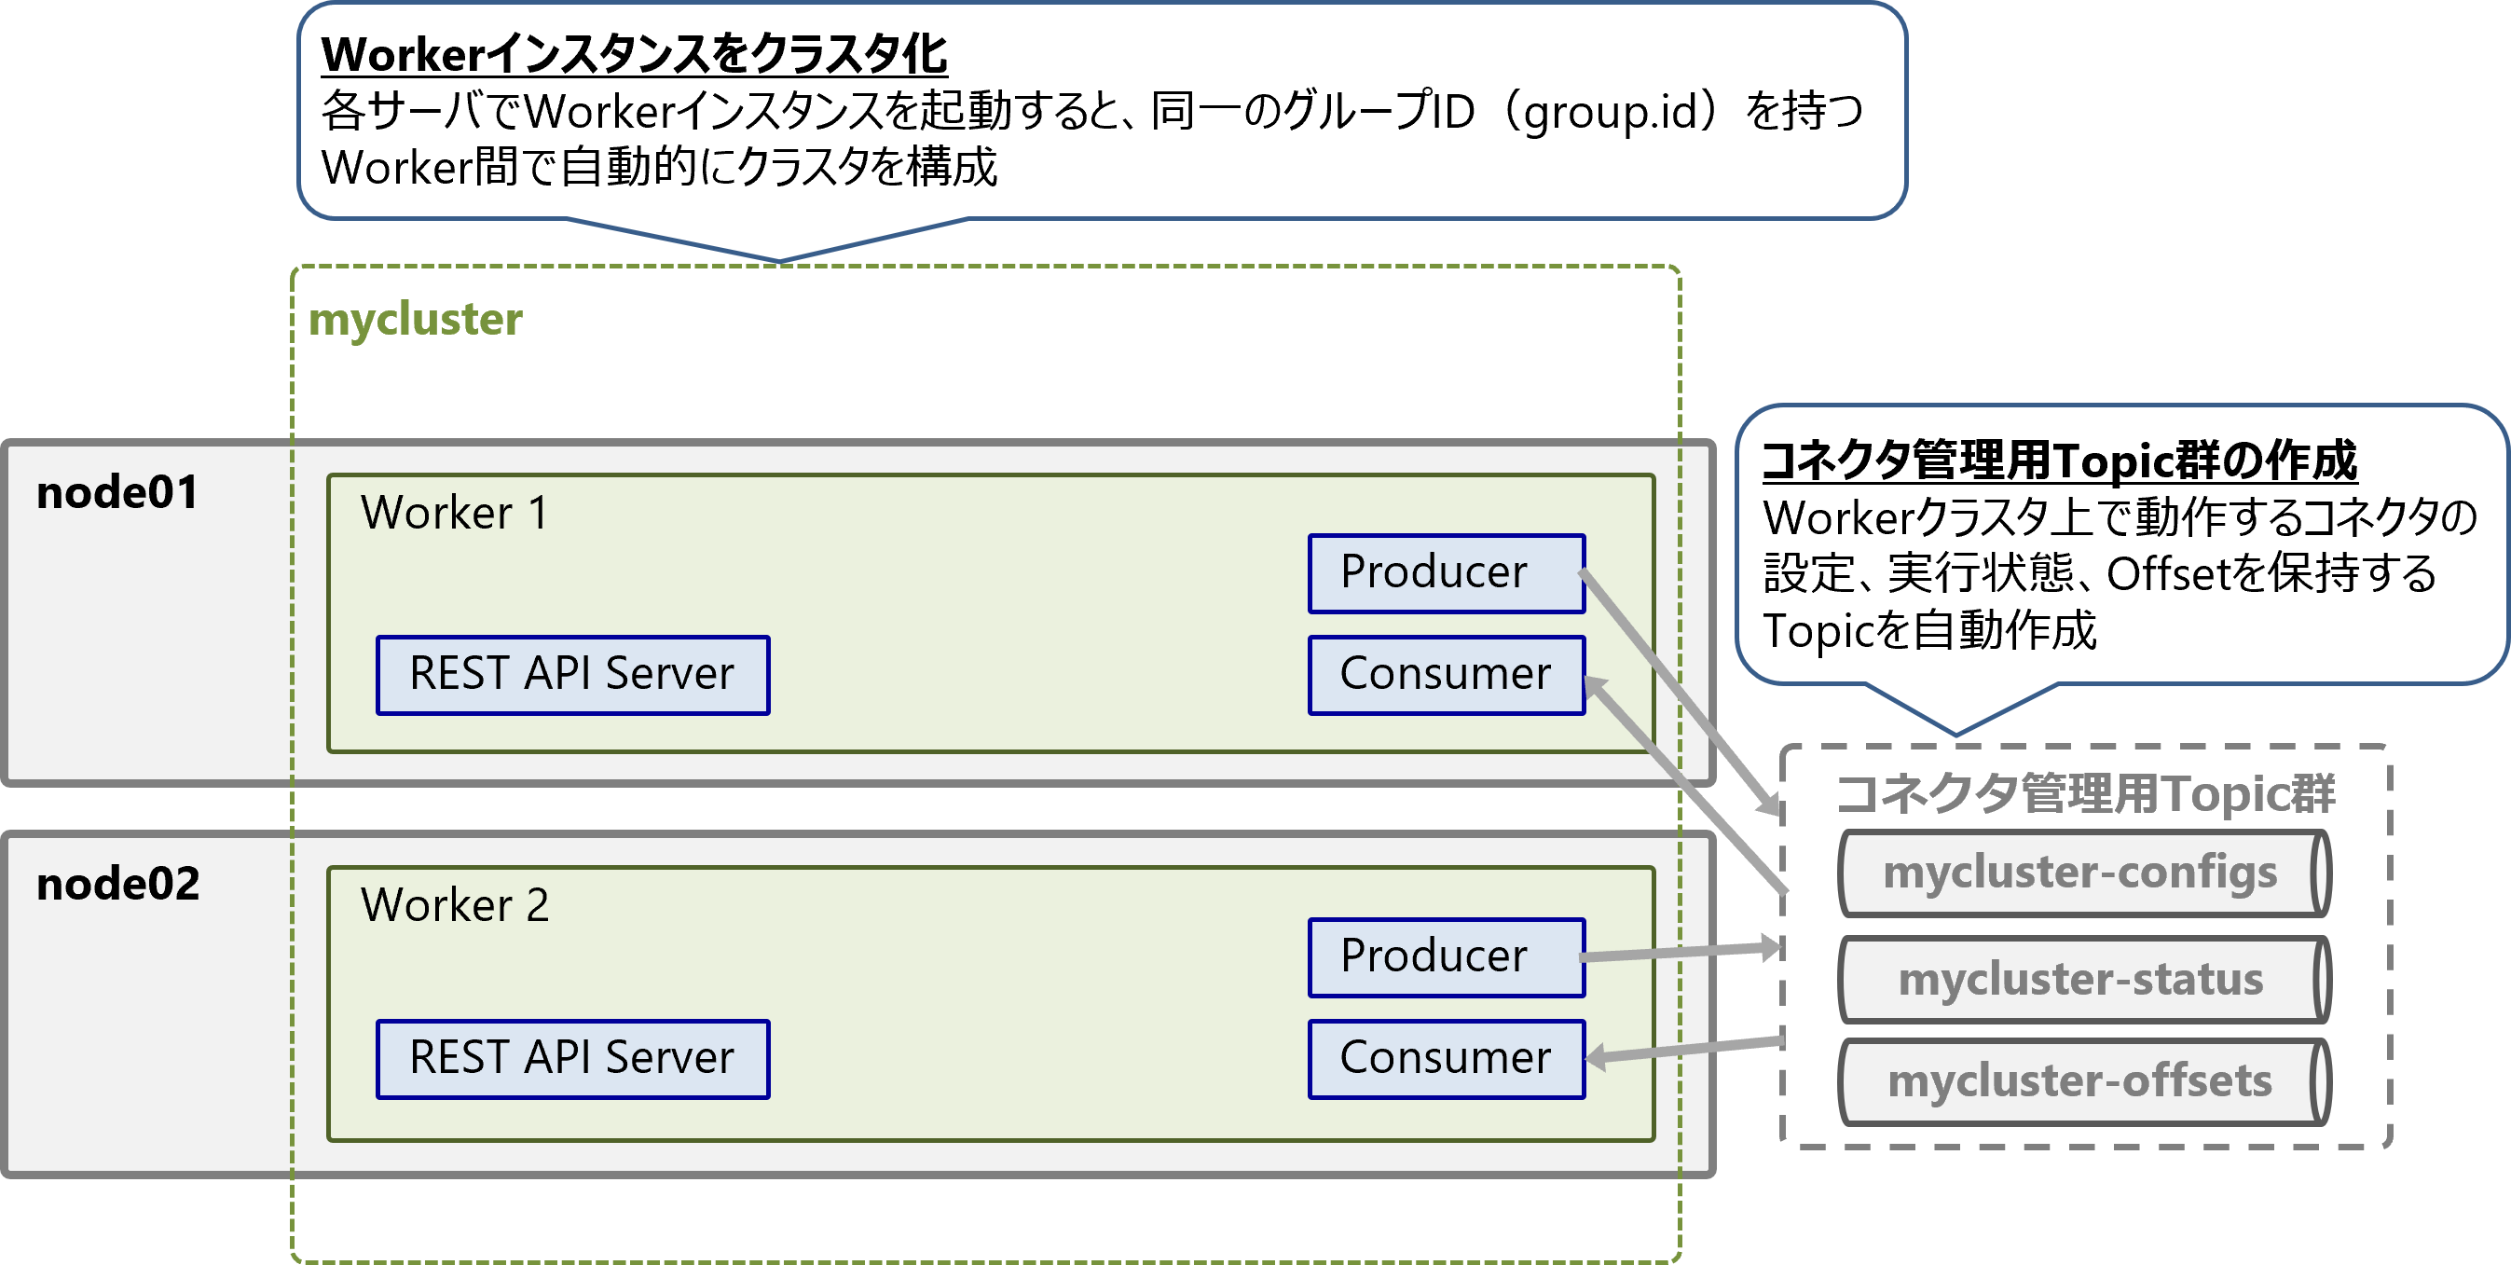Click the Worker 1 Consumer box
The width and height of the screenshot is (2511, 1265).
(x=1446, y=674)
